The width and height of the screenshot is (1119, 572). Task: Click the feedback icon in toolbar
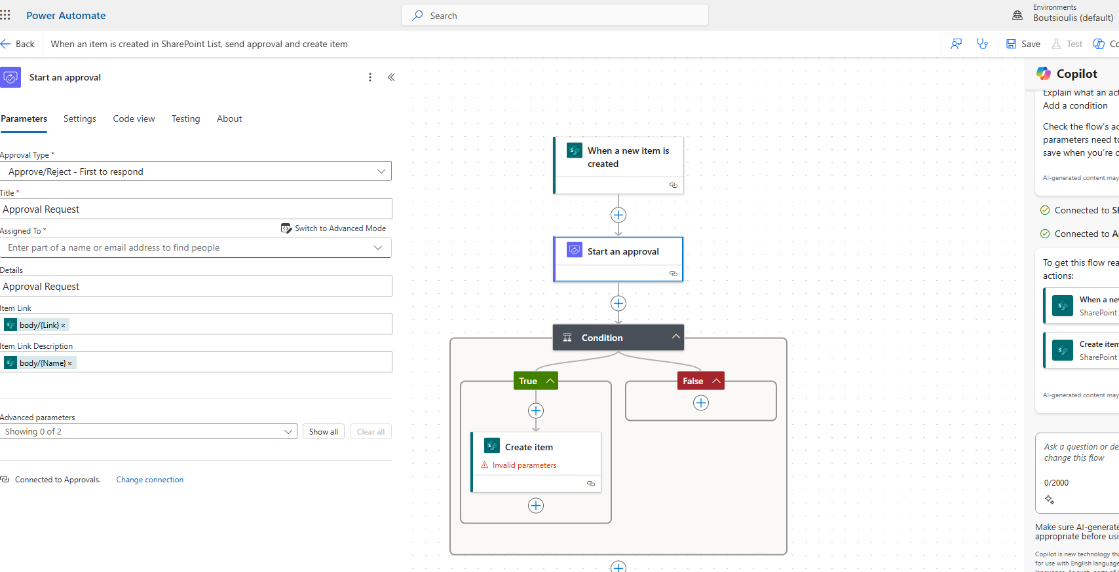pos(957,44)
